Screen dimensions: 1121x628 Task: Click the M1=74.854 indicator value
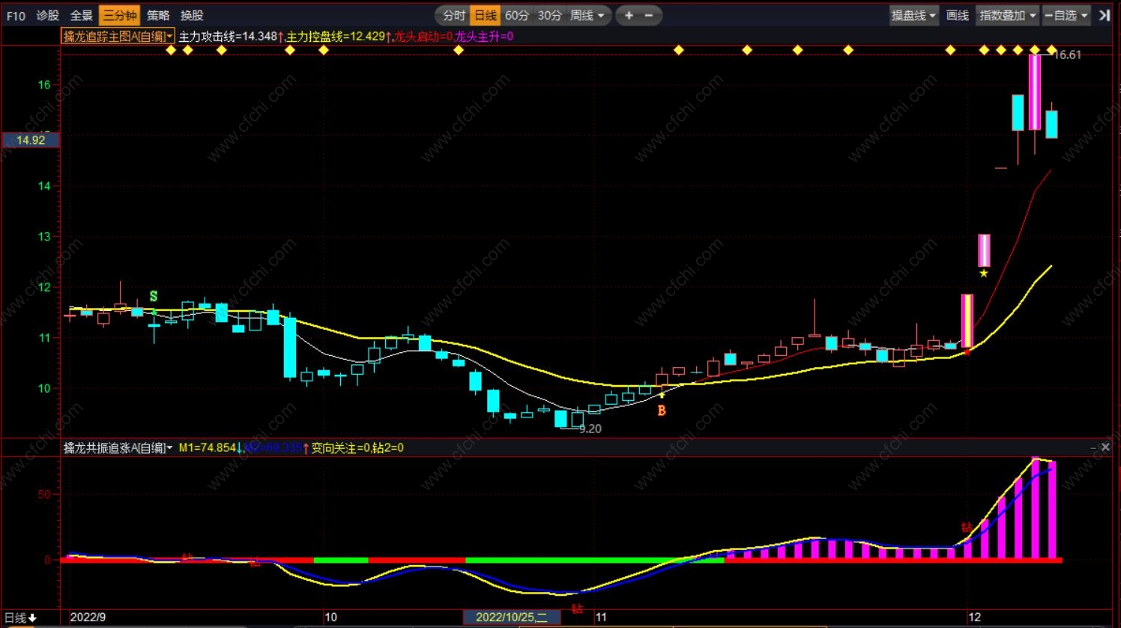point(210,447)
